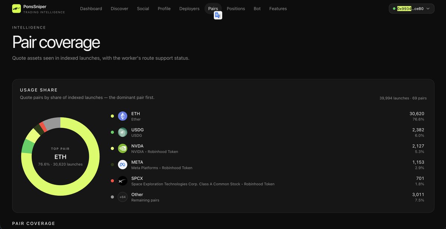446x229 pixels.
Task: Click Other gray legend color dot
Action: (112, 197)
